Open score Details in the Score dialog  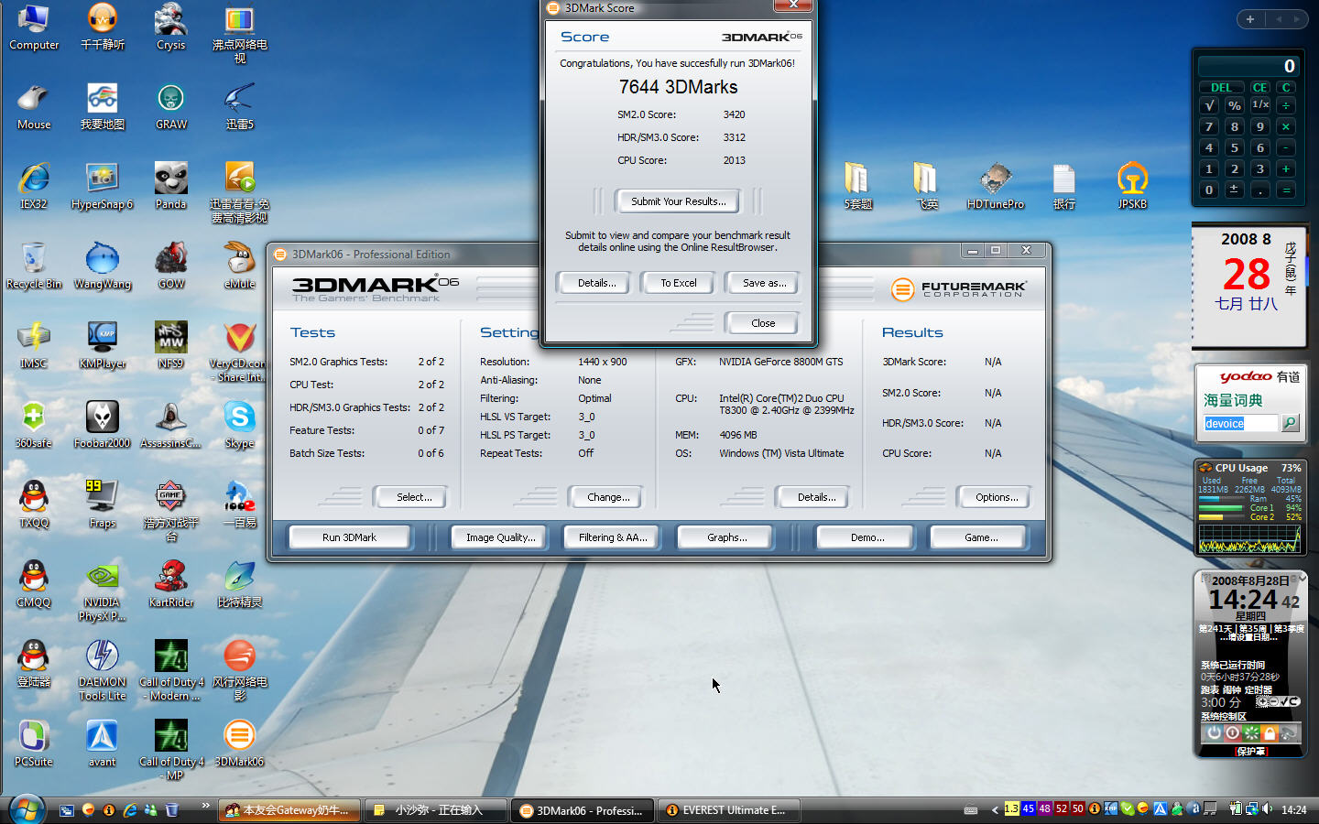click(596, 283)
